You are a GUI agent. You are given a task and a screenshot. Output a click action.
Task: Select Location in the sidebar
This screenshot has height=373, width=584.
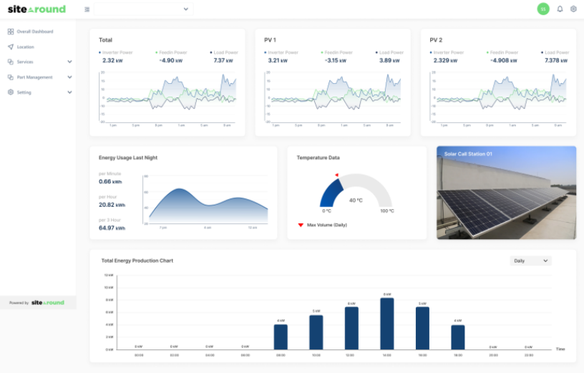click(x=25, y=47)
